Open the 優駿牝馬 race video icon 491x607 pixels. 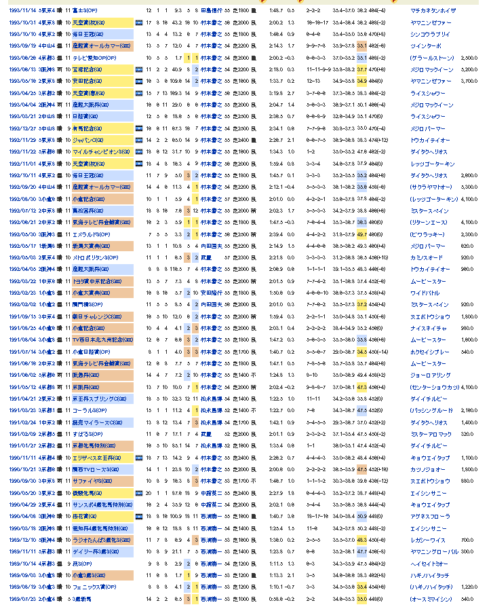[x=138, y=492]
